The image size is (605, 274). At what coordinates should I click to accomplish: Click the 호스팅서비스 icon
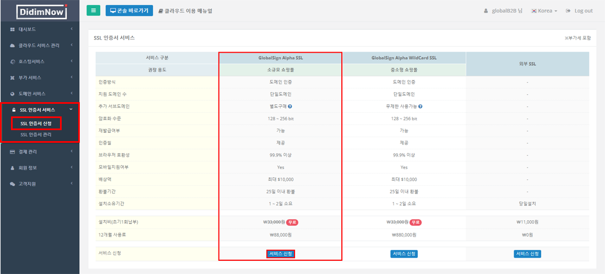pos(12,61)
